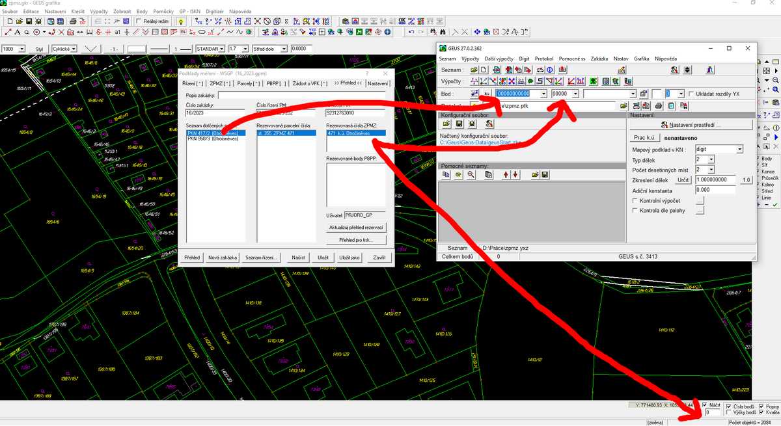Open the Výpočty menu in GEUS window

click(x=470, y=59)
